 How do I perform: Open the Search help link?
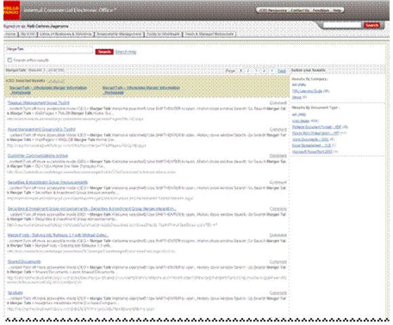coord(126,52)
